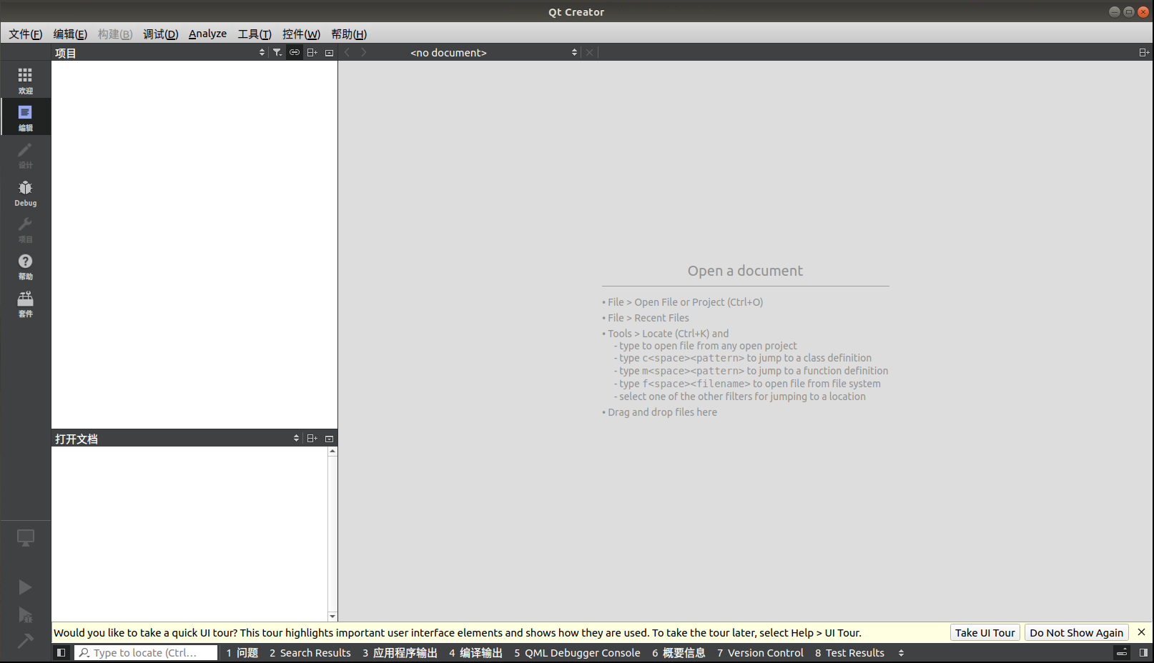Open the <no document> file dropdown
The width and height of the screenshot is (1154, 663).
pyautogui.click(x=493, y=52)
